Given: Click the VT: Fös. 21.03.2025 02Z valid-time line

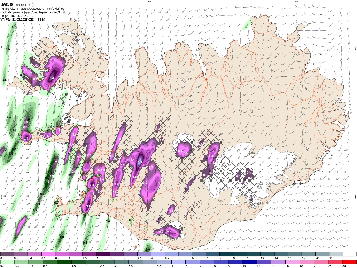Looking at the screenshot, I should [23, 20].
